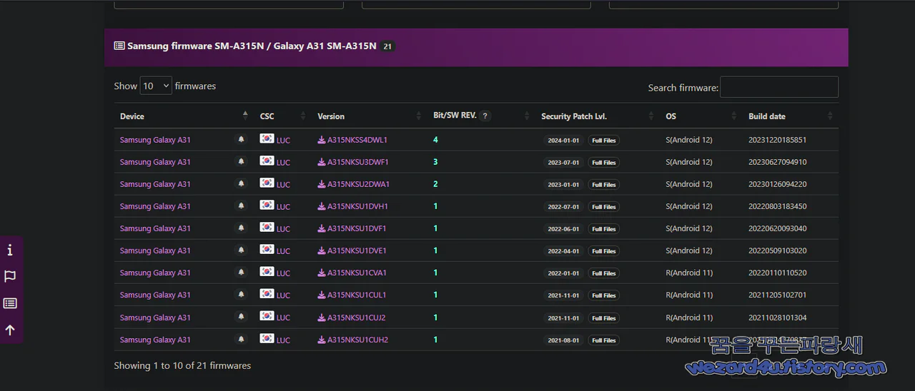This screenshot has height=391, width=915.
Task: Click the bell icon for A315NKSS4DWL1 row
Action: click(241, 140)
